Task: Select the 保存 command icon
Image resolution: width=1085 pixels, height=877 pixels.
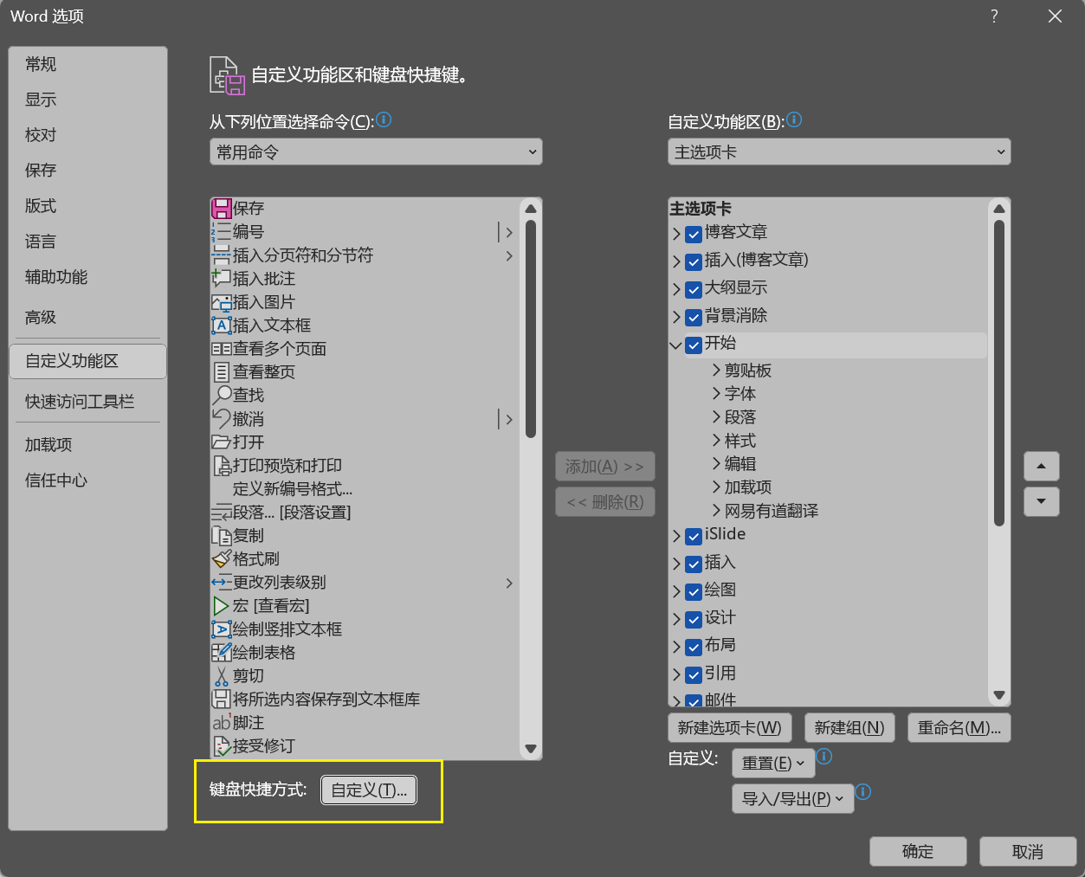Action: [x=222, y=209]
